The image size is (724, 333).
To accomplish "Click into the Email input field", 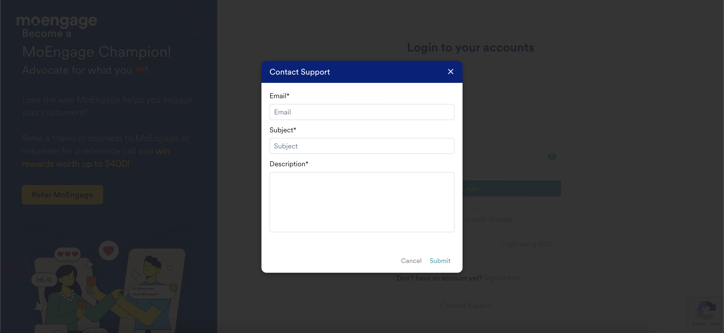I will tap(362, 112).
